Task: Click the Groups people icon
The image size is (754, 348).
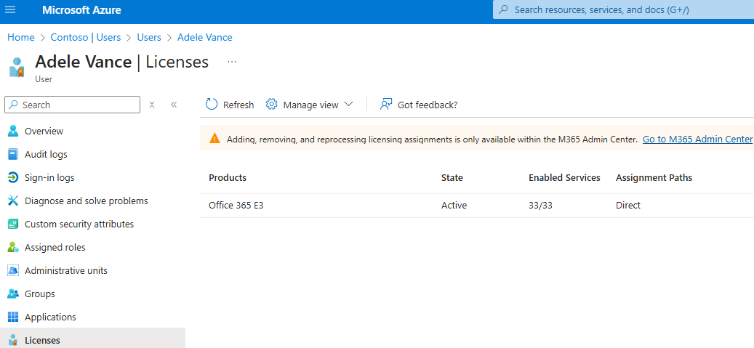Action: (13, 294)
